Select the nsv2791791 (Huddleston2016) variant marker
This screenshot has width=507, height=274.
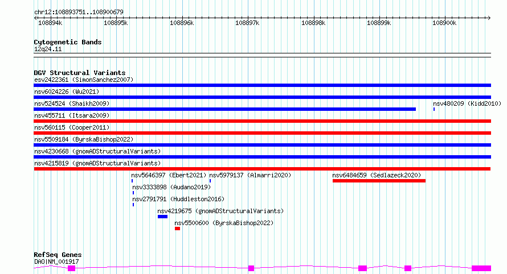click(133, 205)
